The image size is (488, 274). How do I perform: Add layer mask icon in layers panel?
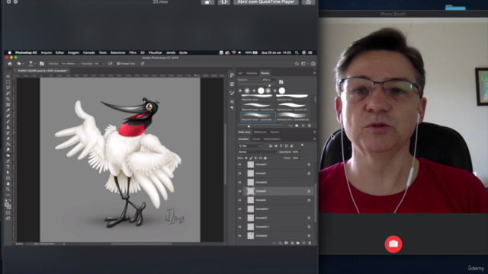coord(286,243)
